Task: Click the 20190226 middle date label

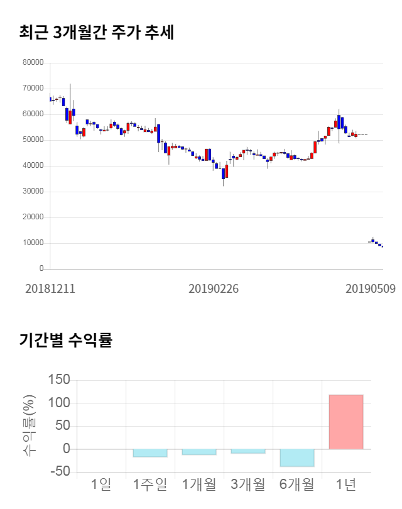Action: (215, 290)
